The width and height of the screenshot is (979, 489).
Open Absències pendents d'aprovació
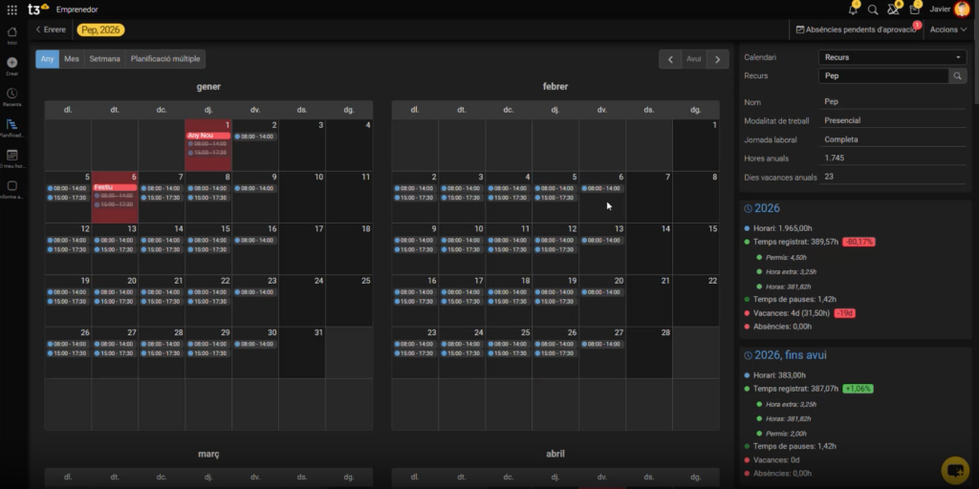pos(856,30)
